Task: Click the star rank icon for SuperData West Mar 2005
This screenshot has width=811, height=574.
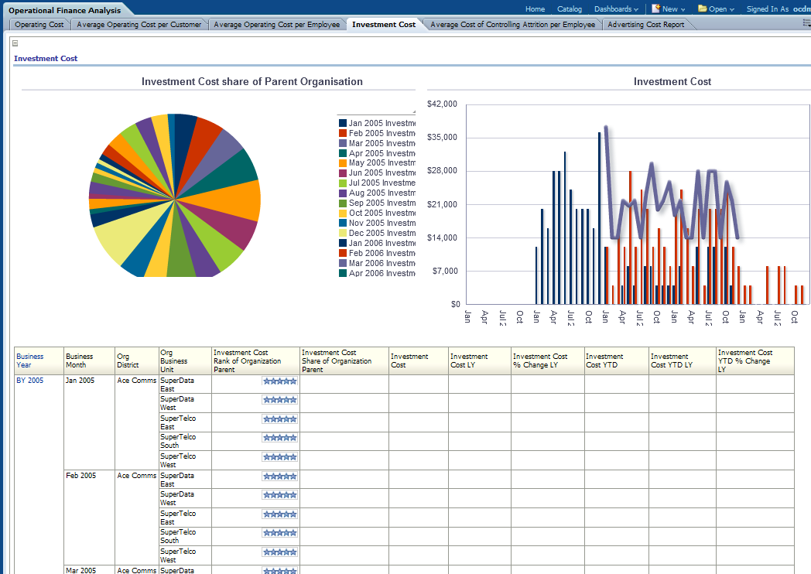Action: pyautogui.click(x=279, y=571)
